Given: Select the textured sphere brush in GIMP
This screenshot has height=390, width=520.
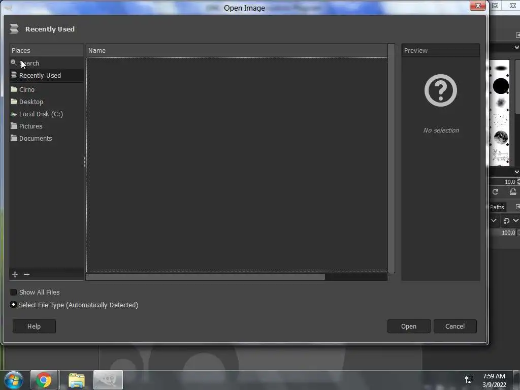Looking at the screenshot, I should coord(501,137).
